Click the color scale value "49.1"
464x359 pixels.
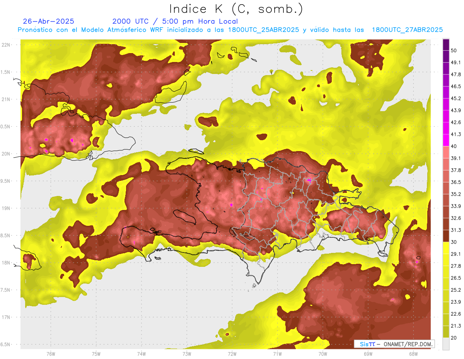point(456,62)
